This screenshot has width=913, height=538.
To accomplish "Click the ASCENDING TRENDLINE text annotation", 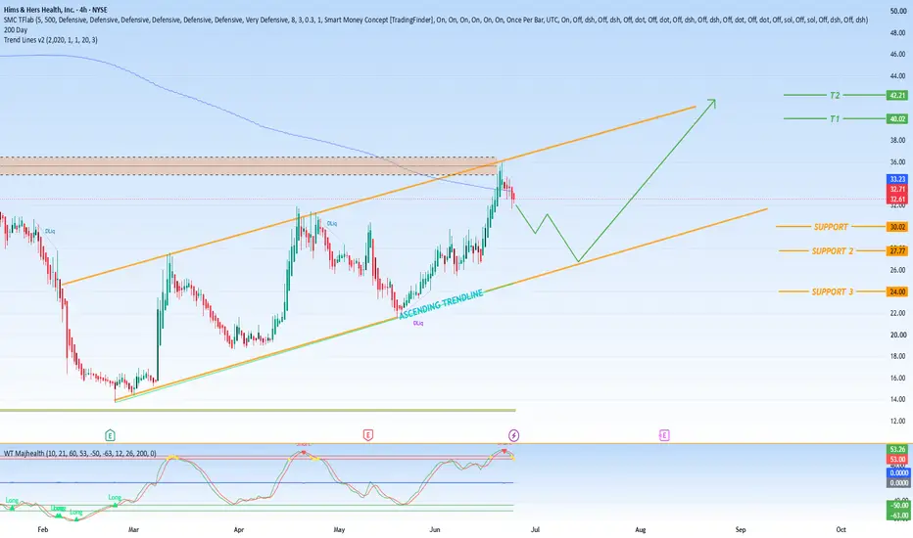I will click(441, 303).
